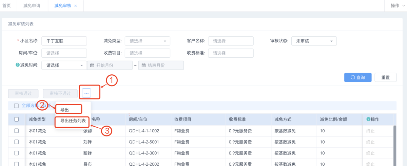Screen dimensions: 407x166
Task: Click the 重置 reset button
Action: [386, 77]
